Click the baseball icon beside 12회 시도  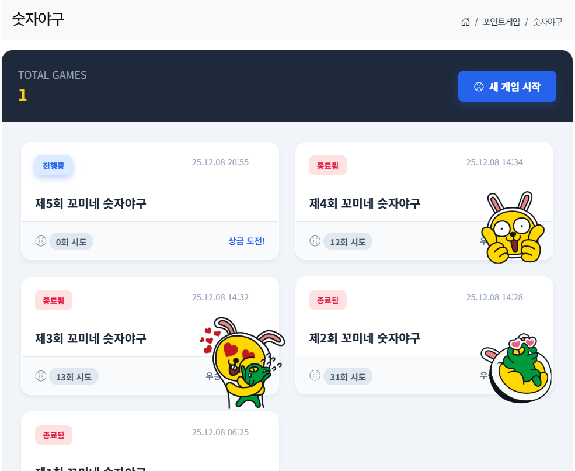pyautogui.click(x=315, y=241)
